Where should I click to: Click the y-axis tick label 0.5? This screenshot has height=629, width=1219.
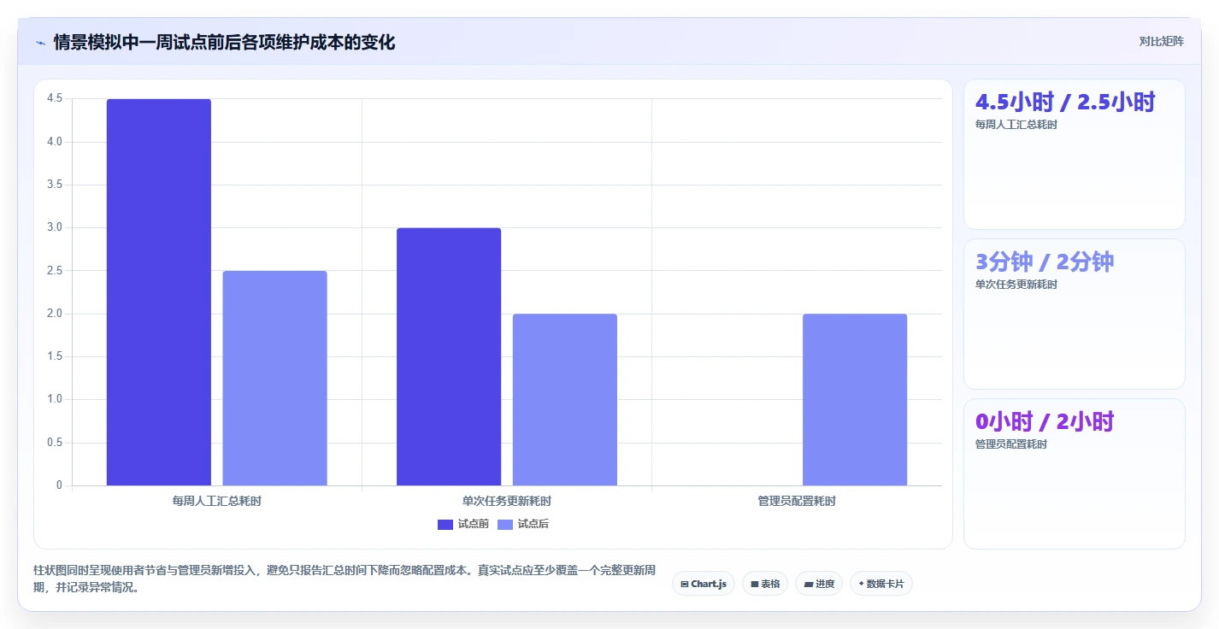click(55, 443)
